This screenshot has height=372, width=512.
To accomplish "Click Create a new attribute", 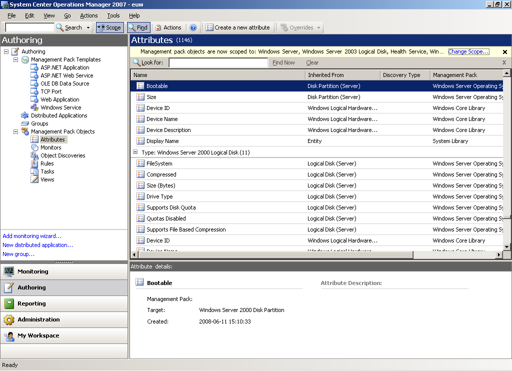I will coord(237,27).
